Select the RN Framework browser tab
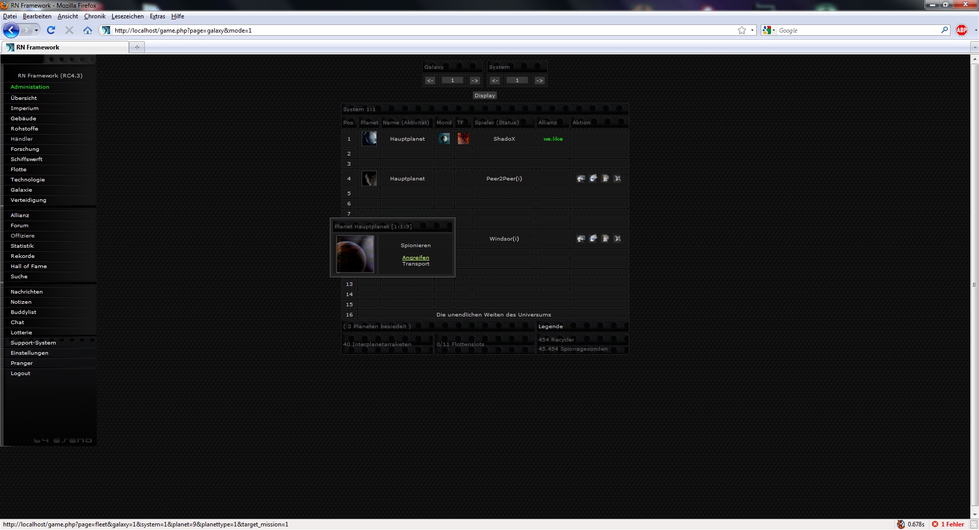Viewport: 979px width, 530px height. pyautogui.click(x=65, y=47)
